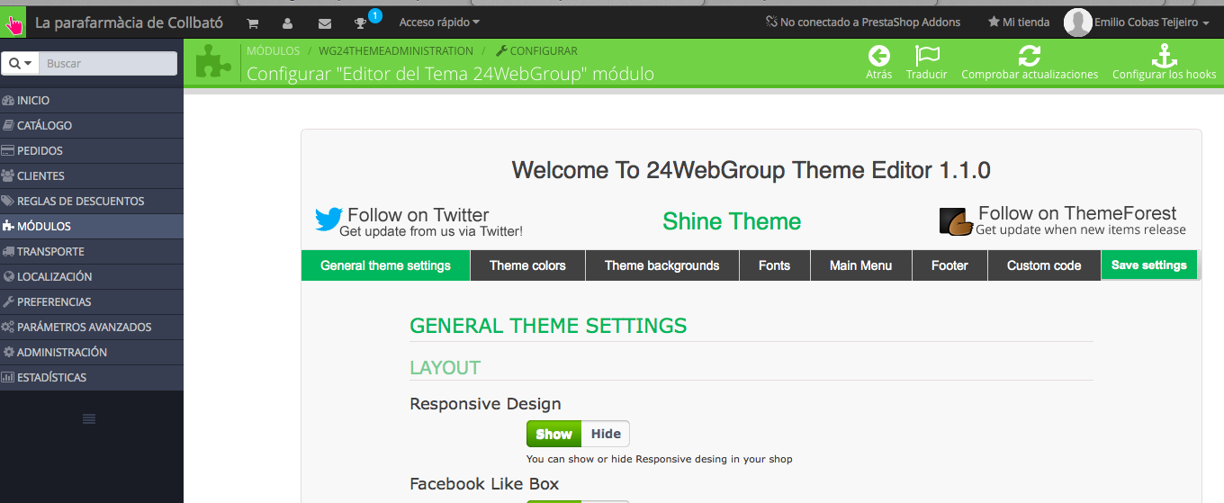Click the Twitter bird icon
Image resolution: width=1224 pixels, height=503 pixels.
point(328,220)
